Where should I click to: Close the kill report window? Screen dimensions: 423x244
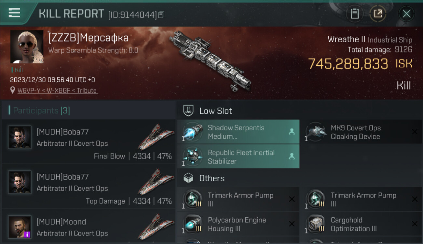tap(406, 14)
